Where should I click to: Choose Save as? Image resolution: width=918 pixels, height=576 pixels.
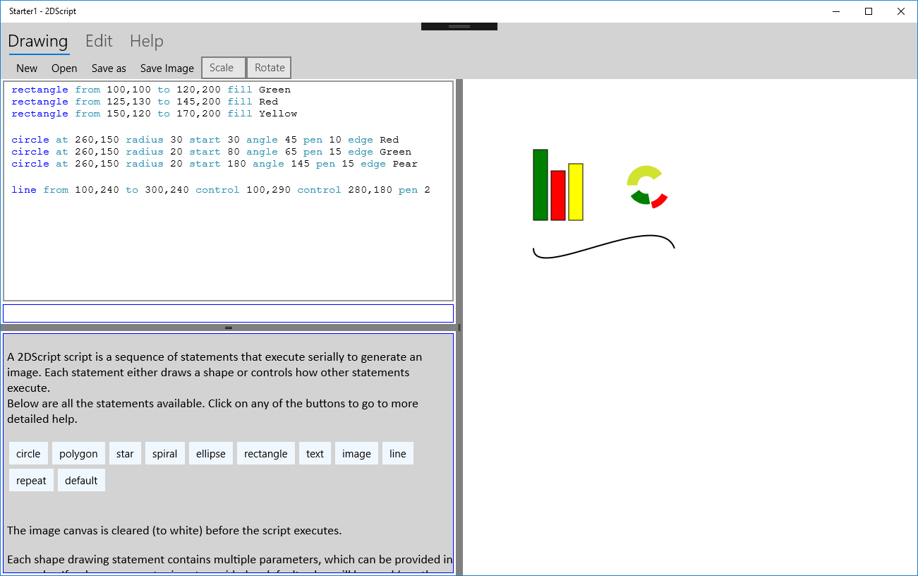point(109,68)
